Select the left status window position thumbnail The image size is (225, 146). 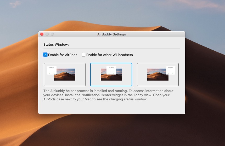coord(65,75)
